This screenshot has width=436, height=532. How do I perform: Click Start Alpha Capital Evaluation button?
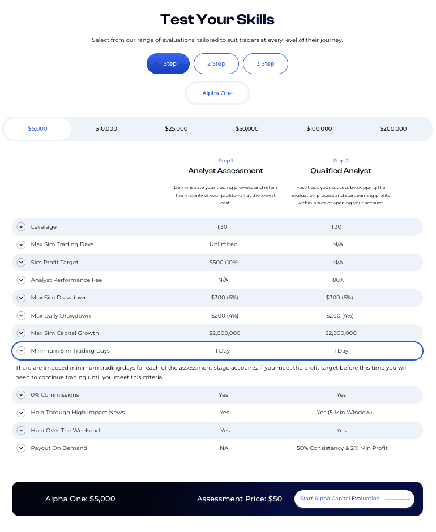[x=354, y=499]
